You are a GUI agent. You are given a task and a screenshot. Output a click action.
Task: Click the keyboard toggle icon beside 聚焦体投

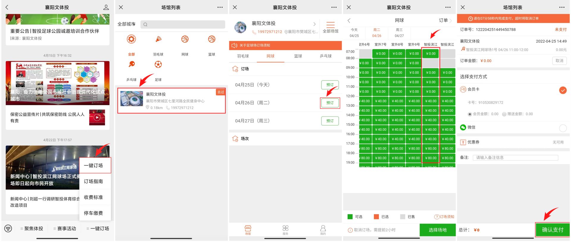click(8, 229)
